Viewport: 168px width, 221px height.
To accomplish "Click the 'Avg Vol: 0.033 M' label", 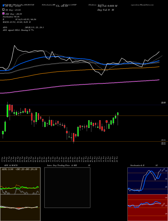I will click(107, 6).
